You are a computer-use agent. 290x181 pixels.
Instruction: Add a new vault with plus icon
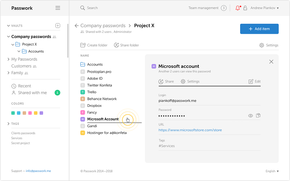58,25
